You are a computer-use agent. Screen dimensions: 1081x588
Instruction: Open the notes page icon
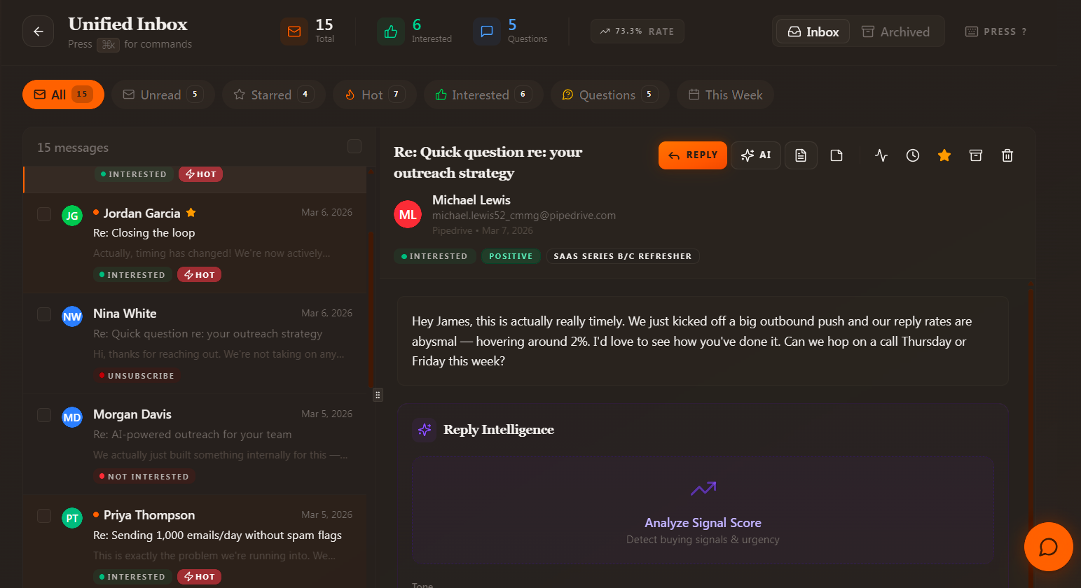click(836, 155)
